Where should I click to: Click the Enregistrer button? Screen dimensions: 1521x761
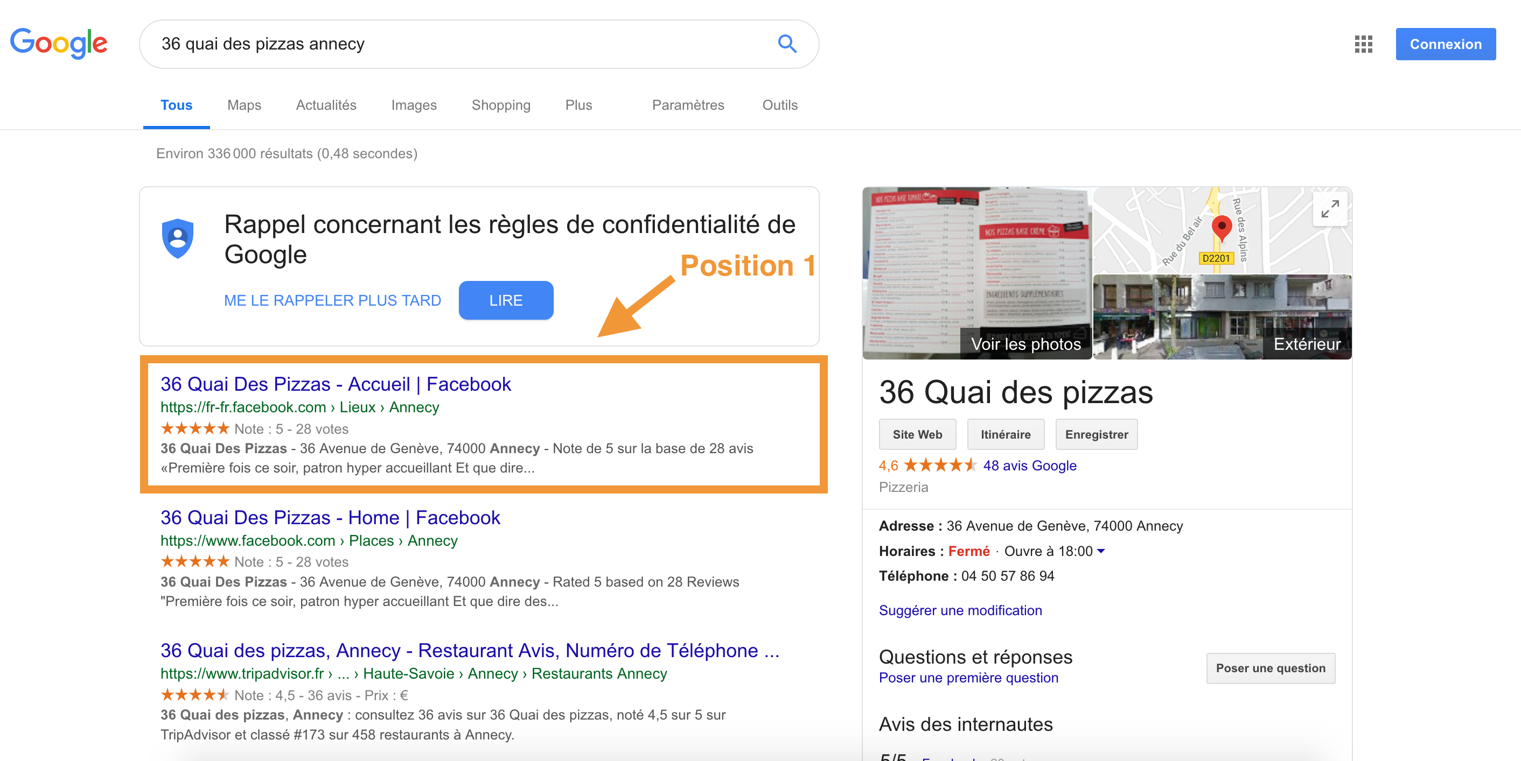pos(1096,434)
